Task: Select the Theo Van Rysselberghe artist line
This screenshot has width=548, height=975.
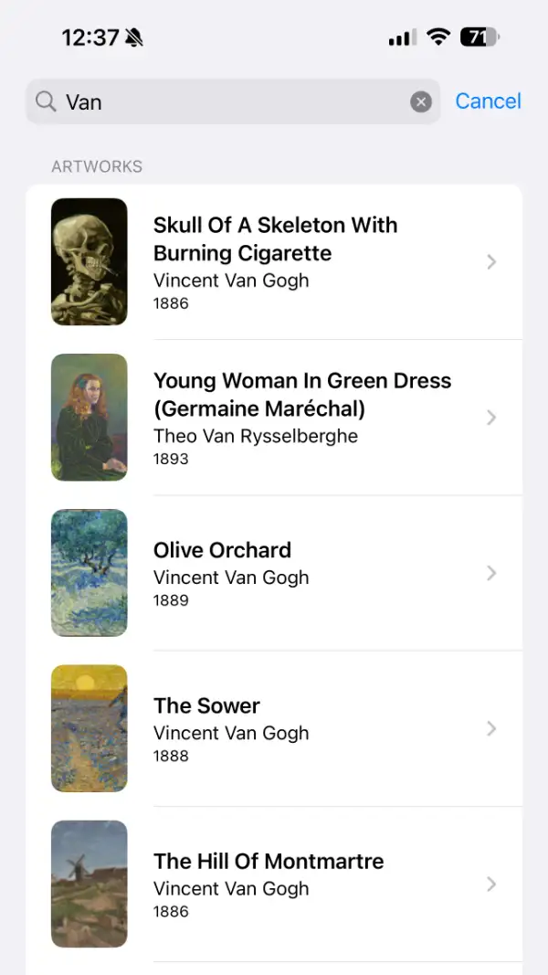Action: pyautogui.click(x=256, y=436)
